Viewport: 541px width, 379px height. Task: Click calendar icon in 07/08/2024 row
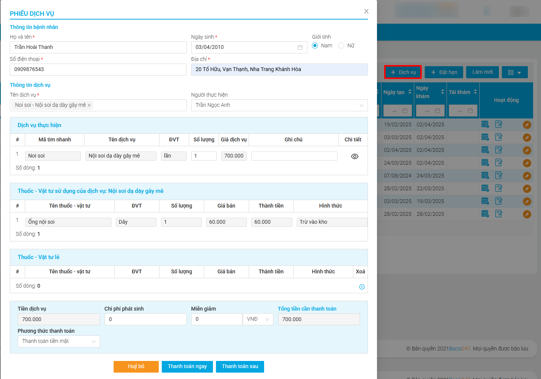tap(485, 176)
